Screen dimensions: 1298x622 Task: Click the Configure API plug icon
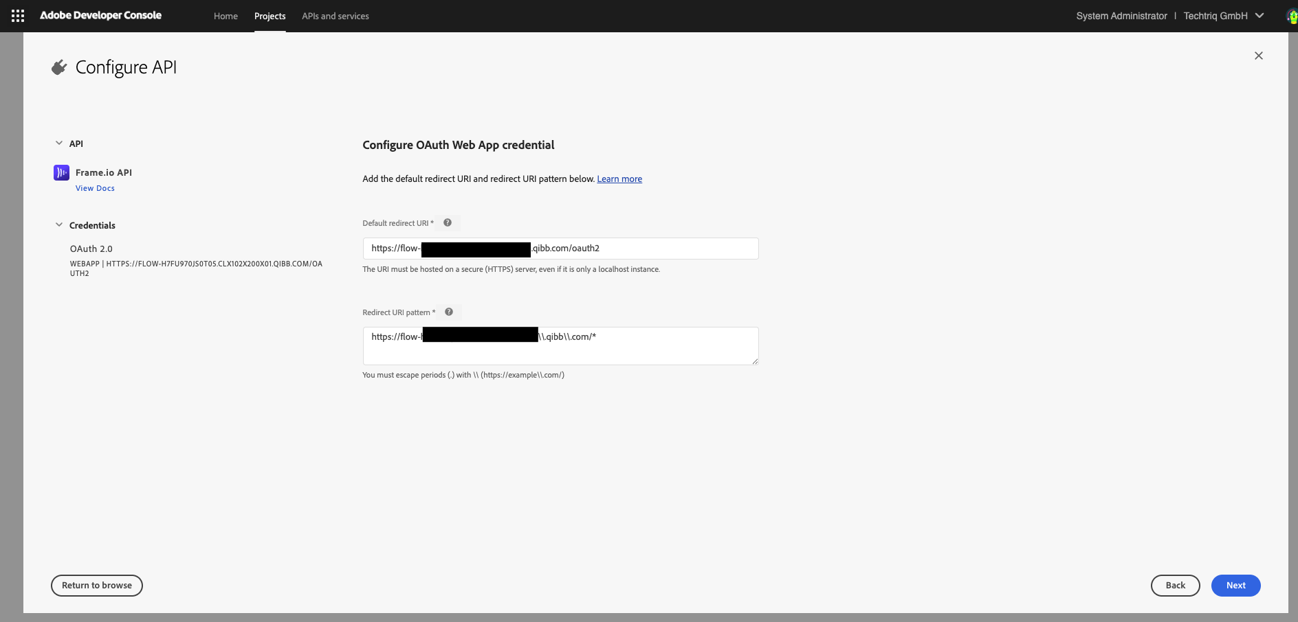60,67
